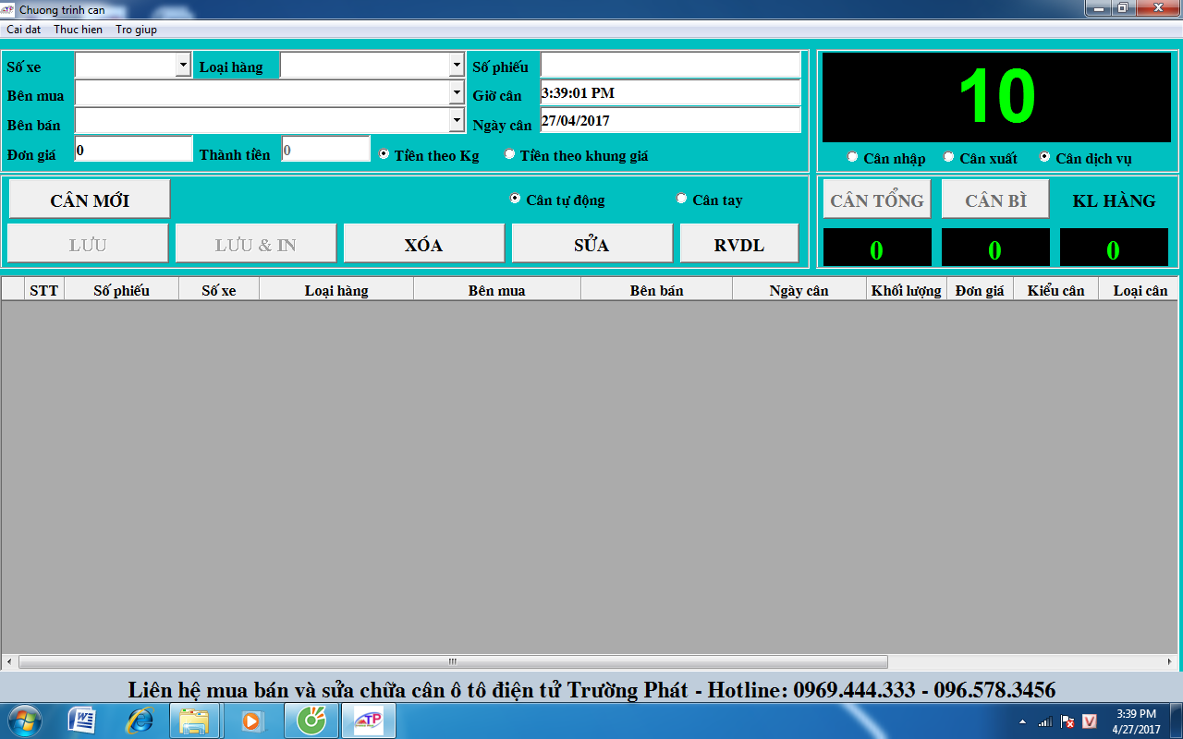Open the Cai dat menu
Screen dimensions: 1183x739
pos(24,30)
